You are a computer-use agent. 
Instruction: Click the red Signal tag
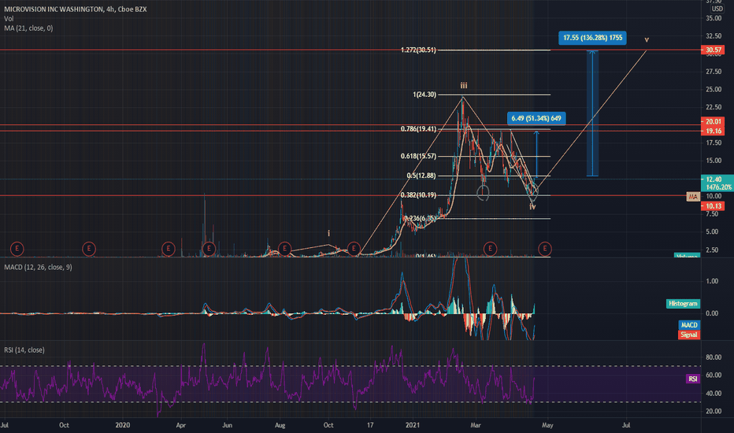(x=689, y=335)
